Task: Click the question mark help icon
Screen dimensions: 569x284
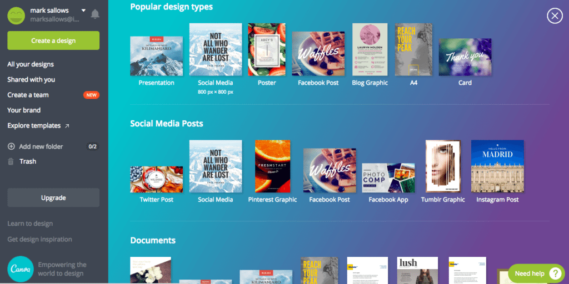Action: point(555,273)
